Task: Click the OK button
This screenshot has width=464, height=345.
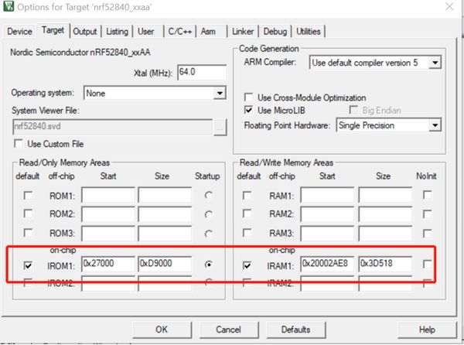Action: pyautogui.click(x=162, y=330)
